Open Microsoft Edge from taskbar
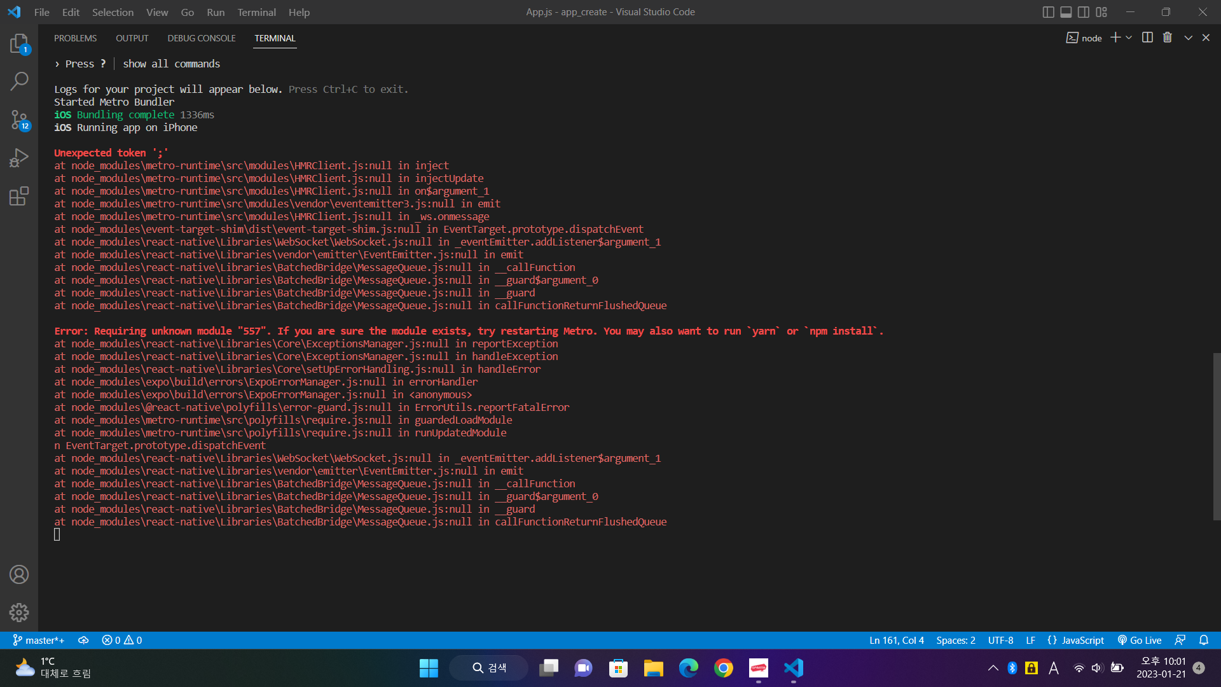Image resolution: width=1221 pixels, height=687 pixels. (x=688, y=668)
